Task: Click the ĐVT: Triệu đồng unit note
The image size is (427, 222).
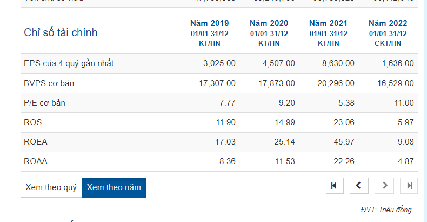Action: (386, 210)
